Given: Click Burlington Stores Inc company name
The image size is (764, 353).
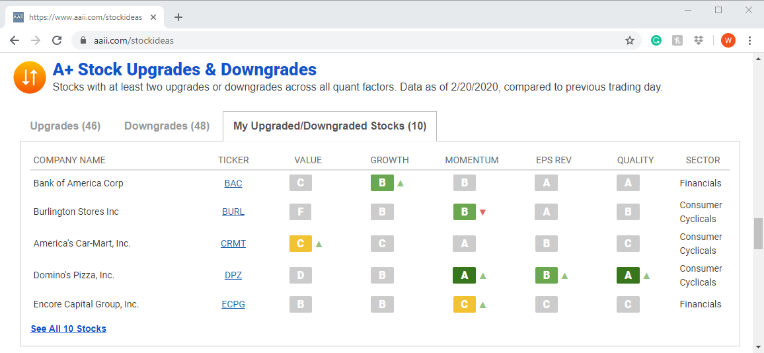Looking at the screenshot, I should point(76,212).
